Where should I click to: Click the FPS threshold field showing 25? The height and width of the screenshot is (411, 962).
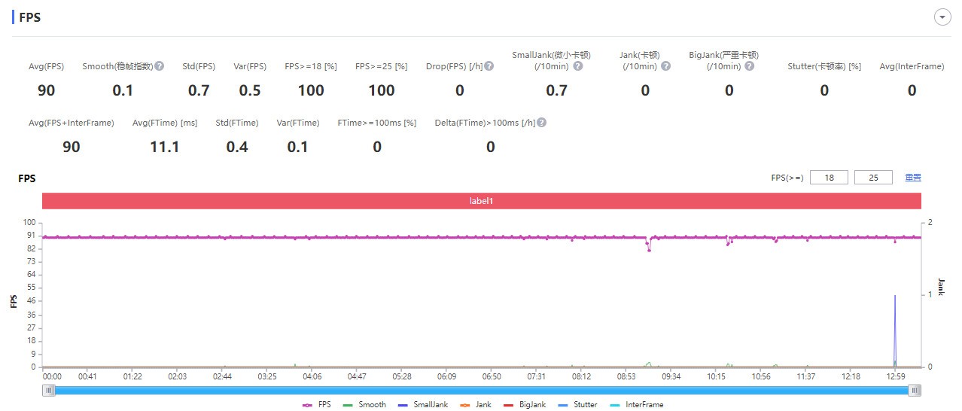click(x=873, y=178)
